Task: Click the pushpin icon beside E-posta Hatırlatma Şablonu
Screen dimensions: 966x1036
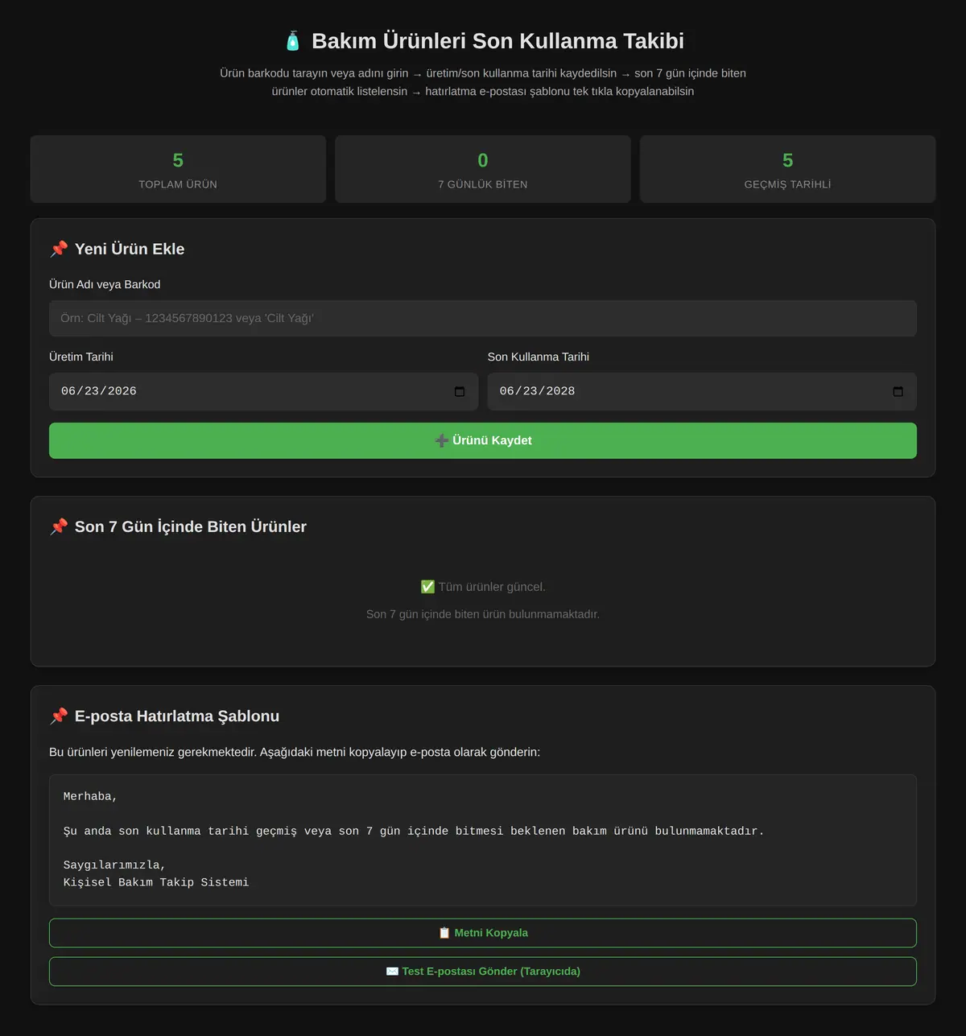Action: click(59, 716)
